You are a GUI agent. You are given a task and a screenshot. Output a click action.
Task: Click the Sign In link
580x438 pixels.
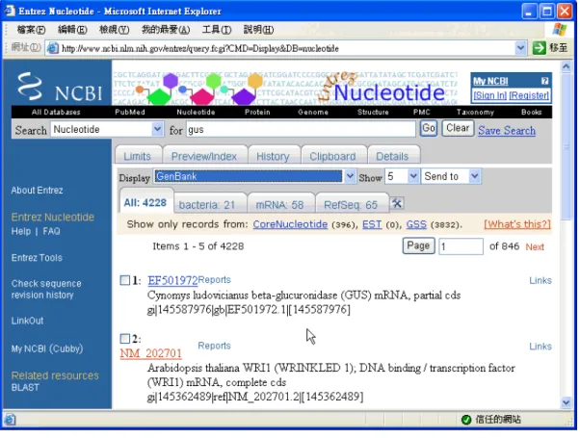click(x=490, y=95)
